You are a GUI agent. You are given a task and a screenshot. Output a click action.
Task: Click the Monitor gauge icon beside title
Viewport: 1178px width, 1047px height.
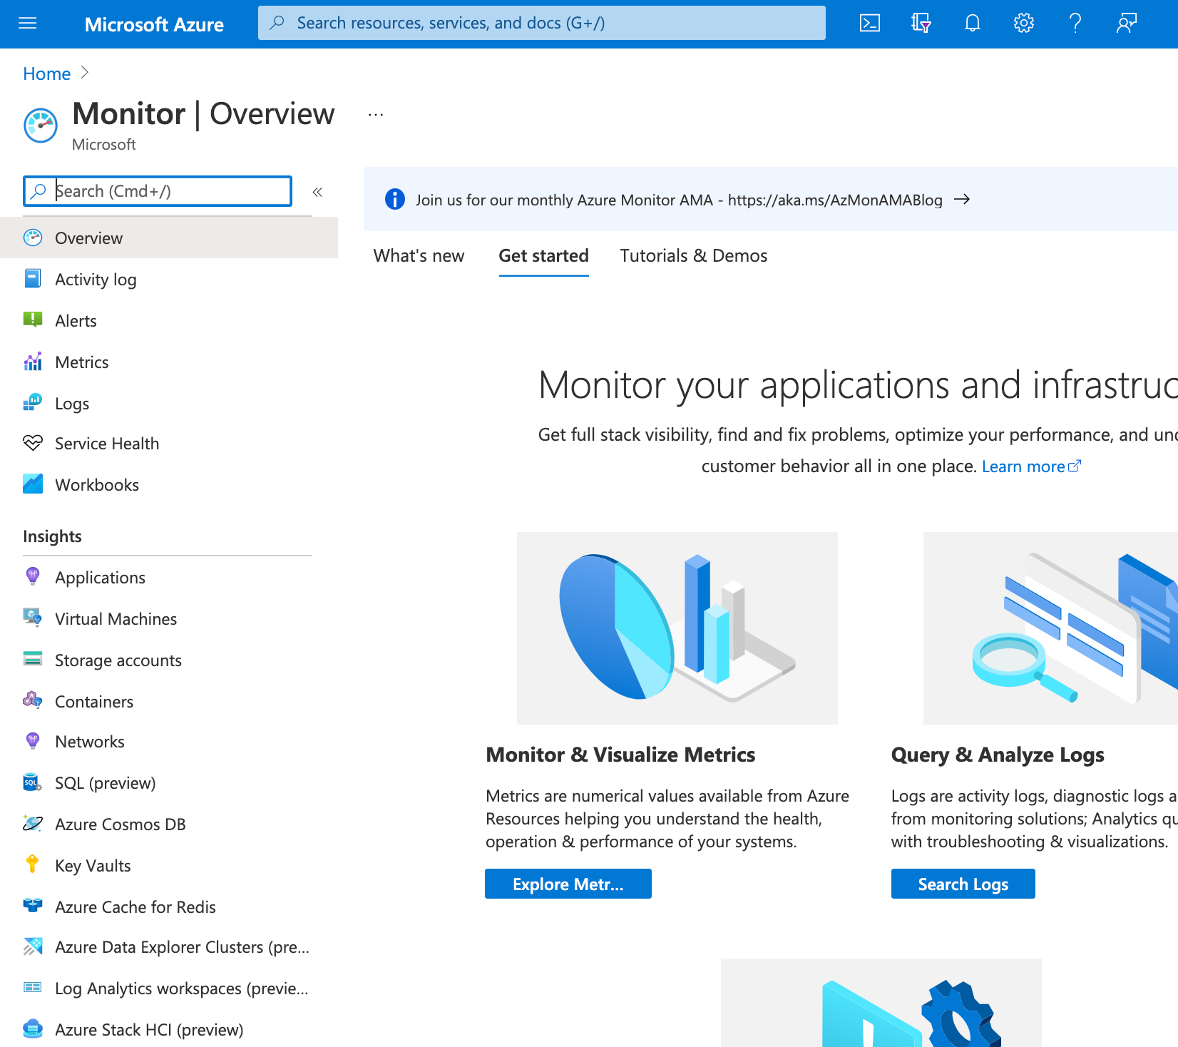coord(41,126)
